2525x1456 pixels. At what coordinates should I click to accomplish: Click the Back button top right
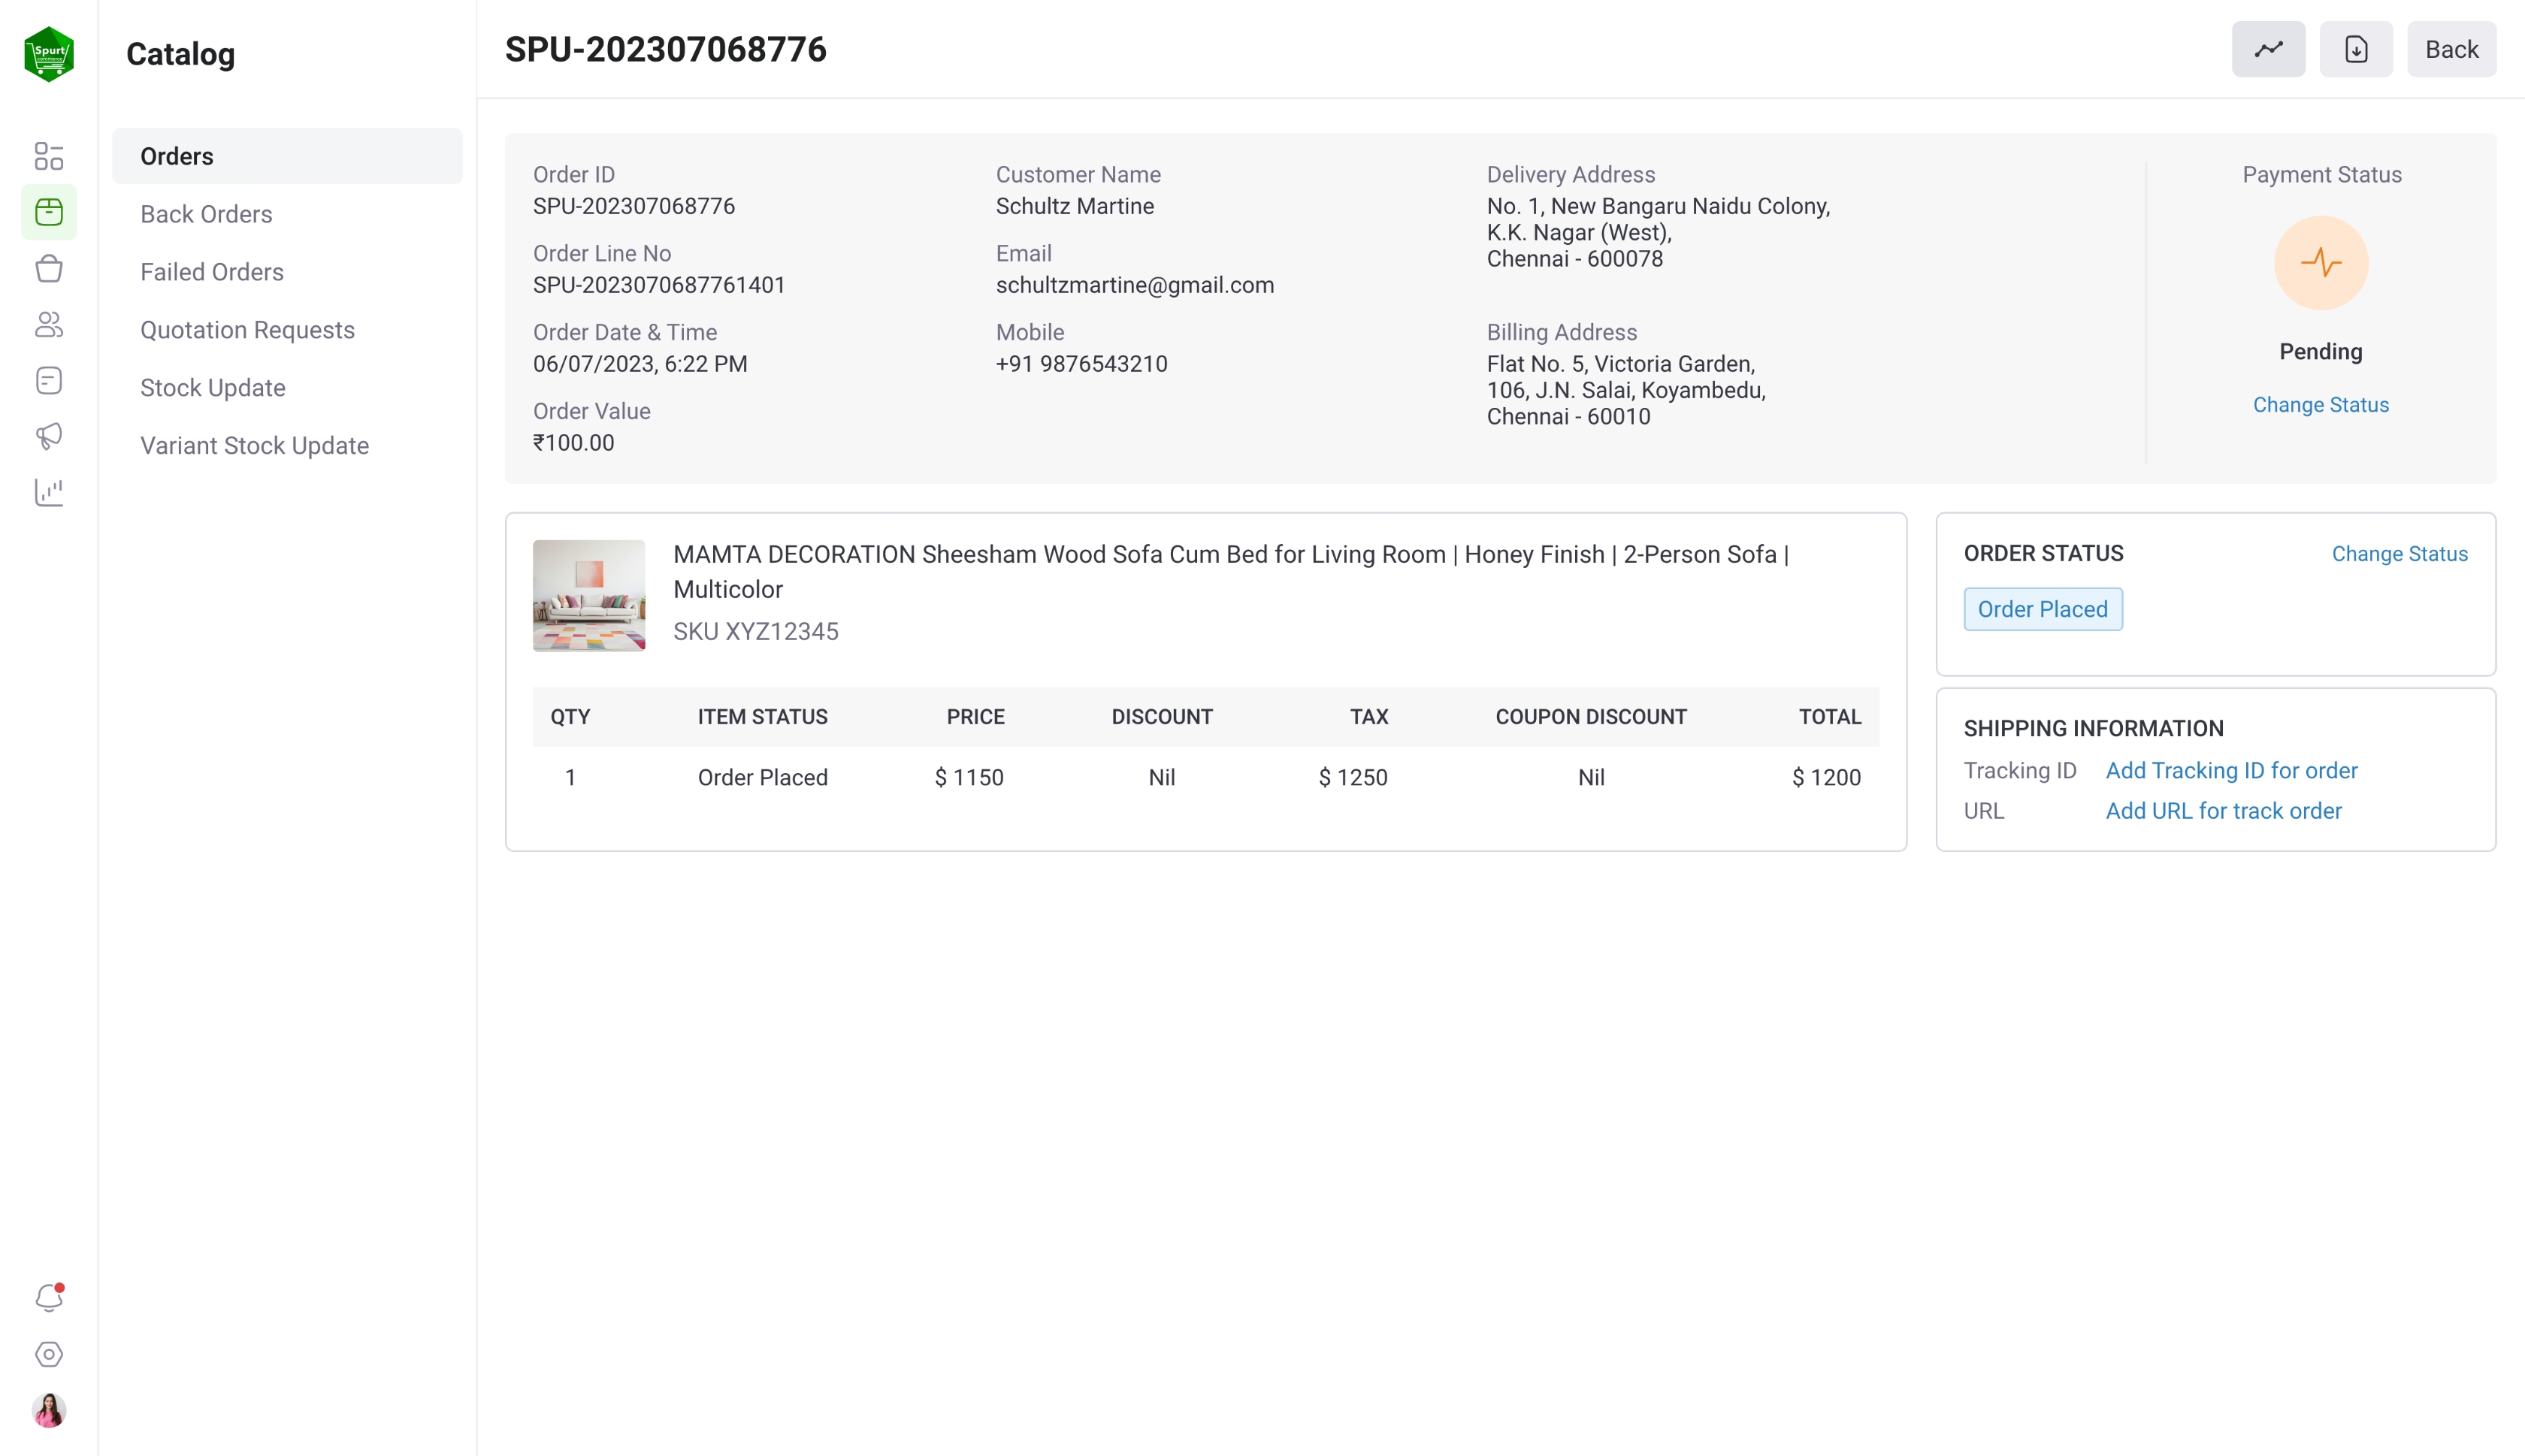pyautogui.click(x=2452, y=49)
